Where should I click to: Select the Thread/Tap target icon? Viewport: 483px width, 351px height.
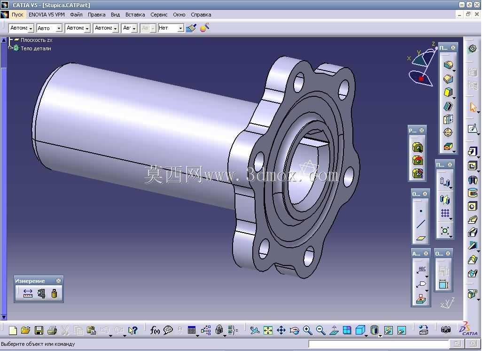(x=448, y=133)
